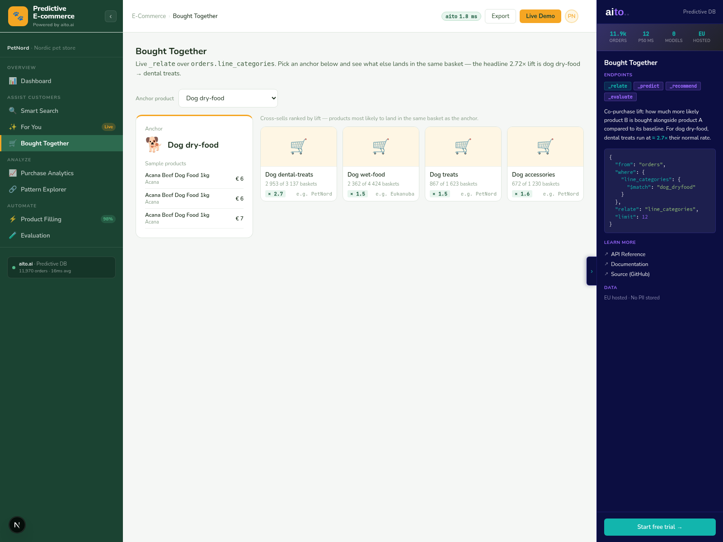This screenshot has height=542, width=723.
Task: Click the Start free trial button
Action: pyautogui.click(x=660, y=527)
